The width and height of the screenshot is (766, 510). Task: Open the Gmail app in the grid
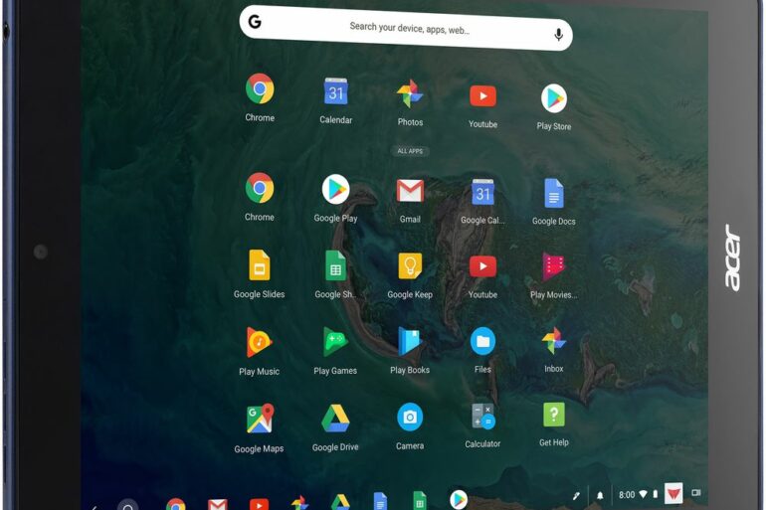(x=410, y=191)
